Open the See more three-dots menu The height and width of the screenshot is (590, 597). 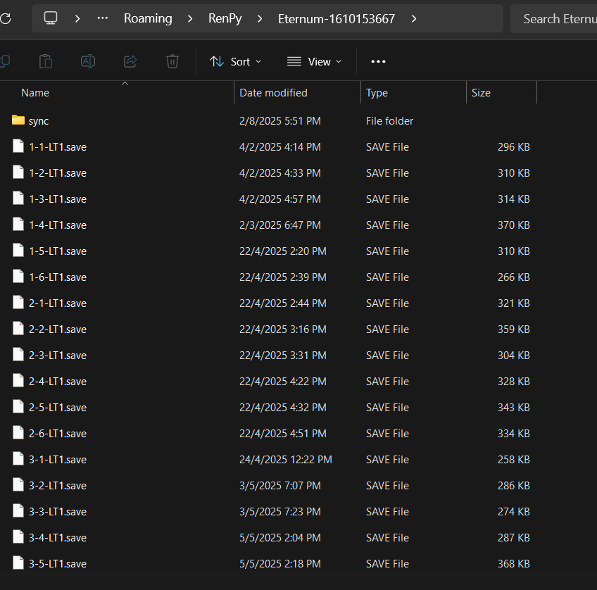378,61
